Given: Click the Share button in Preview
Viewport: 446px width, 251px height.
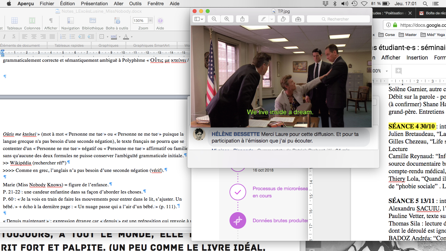Looking at the screenshot, I should 242,19.
